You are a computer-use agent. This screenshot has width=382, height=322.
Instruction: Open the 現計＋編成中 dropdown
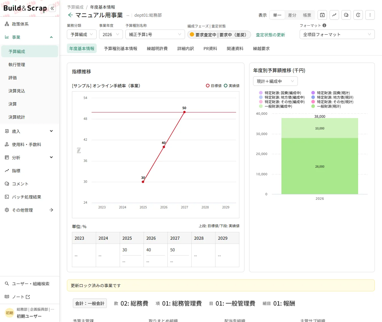pos(275,81)
